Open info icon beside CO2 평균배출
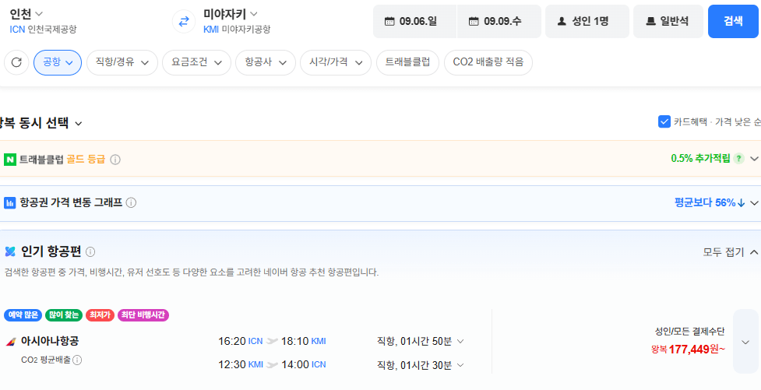 click(x=77, y=360)
